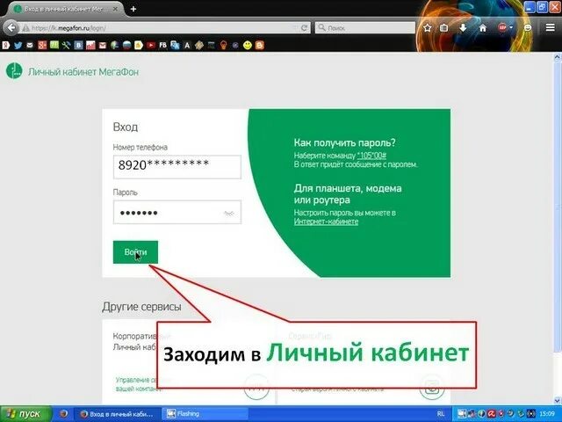Open the YouTube bookmark icon
This screenshot has height=422, width=562.
150,45
